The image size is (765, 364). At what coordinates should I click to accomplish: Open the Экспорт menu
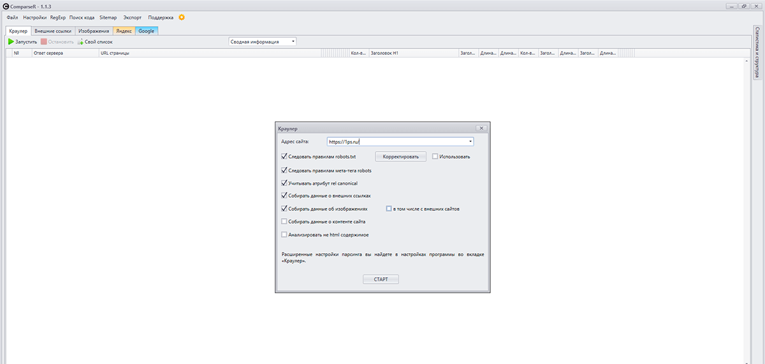click(133, 17)
